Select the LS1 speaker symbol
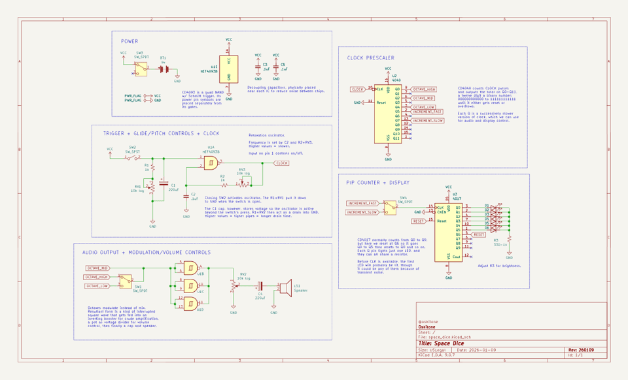628x380 pixels. [x=287, y=286]
